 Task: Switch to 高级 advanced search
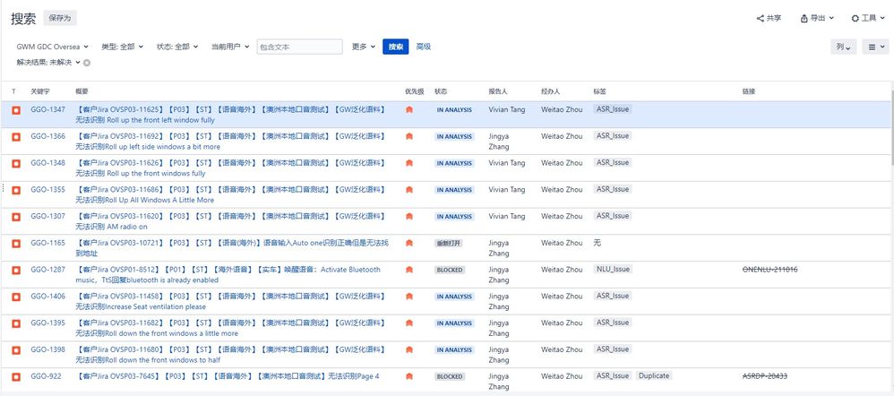click(423, 47)
